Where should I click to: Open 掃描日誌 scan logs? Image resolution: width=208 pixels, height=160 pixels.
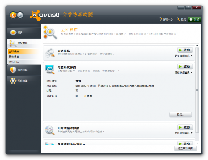coord(24,62)
